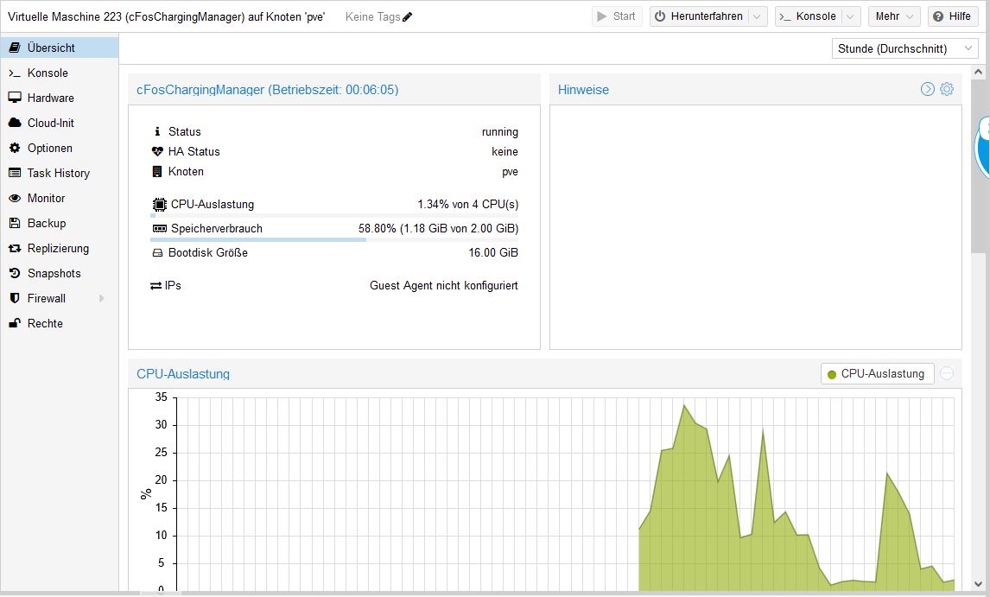The image size is (990, 597).
Task: Click the '16.00 GiB' bootdisk value
Action: click(493, 252)
